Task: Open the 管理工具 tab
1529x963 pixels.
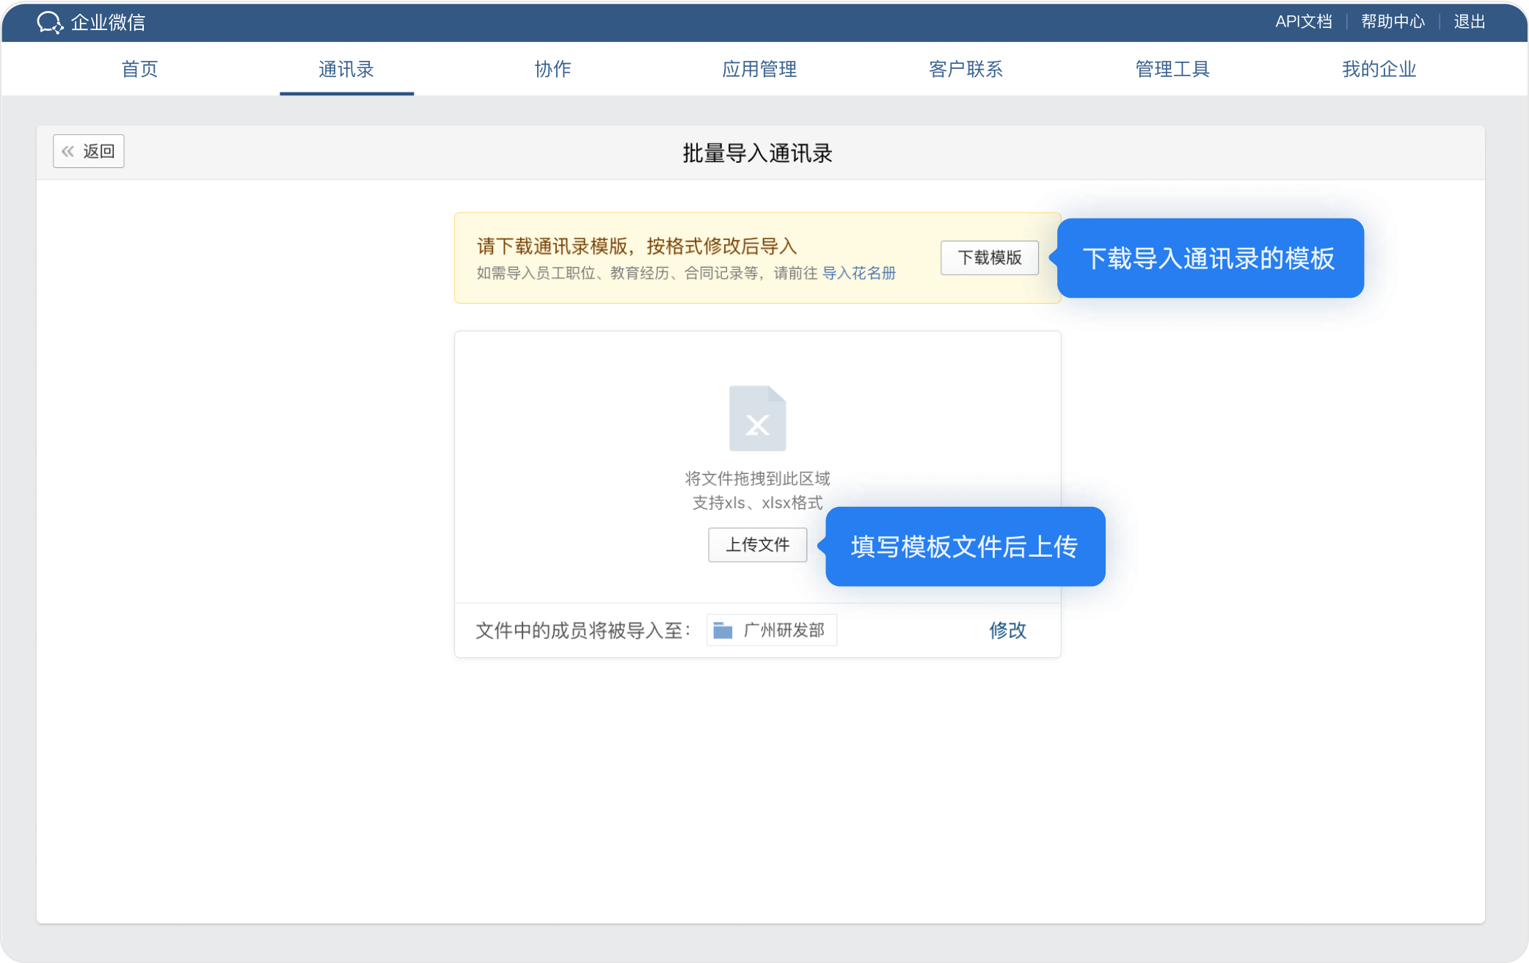Action: (x=1172, y=69)
